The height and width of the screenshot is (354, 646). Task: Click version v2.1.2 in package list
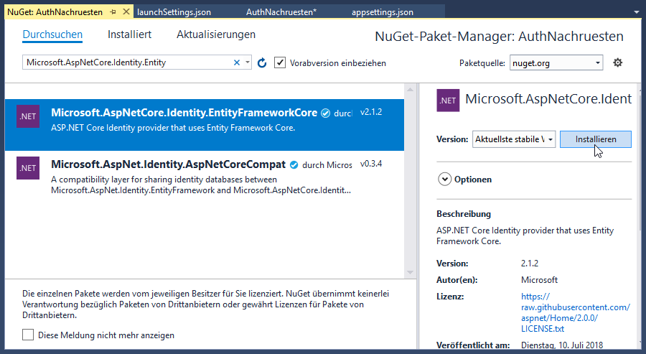pos(371,112)
